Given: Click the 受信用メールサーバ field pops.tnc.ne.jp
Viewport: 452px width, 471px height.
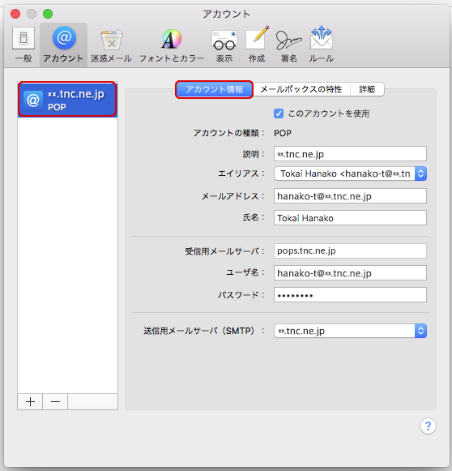Looking at the screenshot, I should pos(350,250).
